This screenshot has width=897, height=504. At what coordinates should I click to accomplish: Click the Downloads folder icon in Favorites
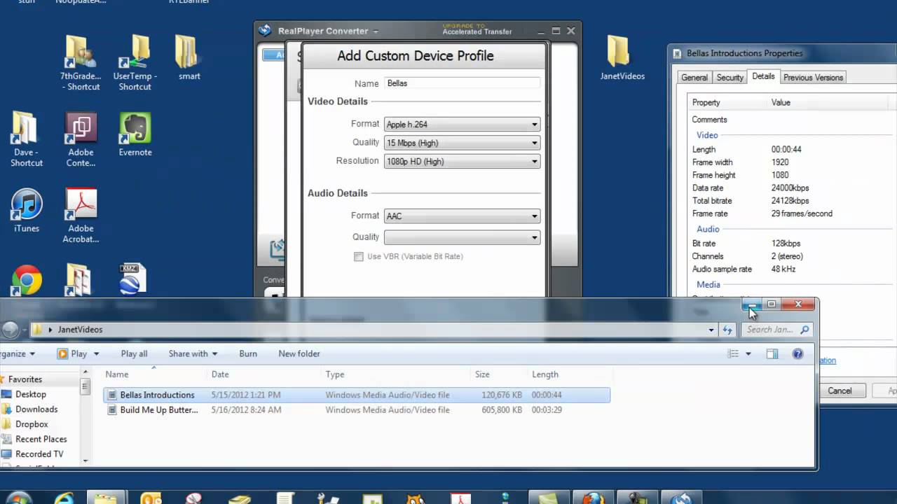(8, 409)
